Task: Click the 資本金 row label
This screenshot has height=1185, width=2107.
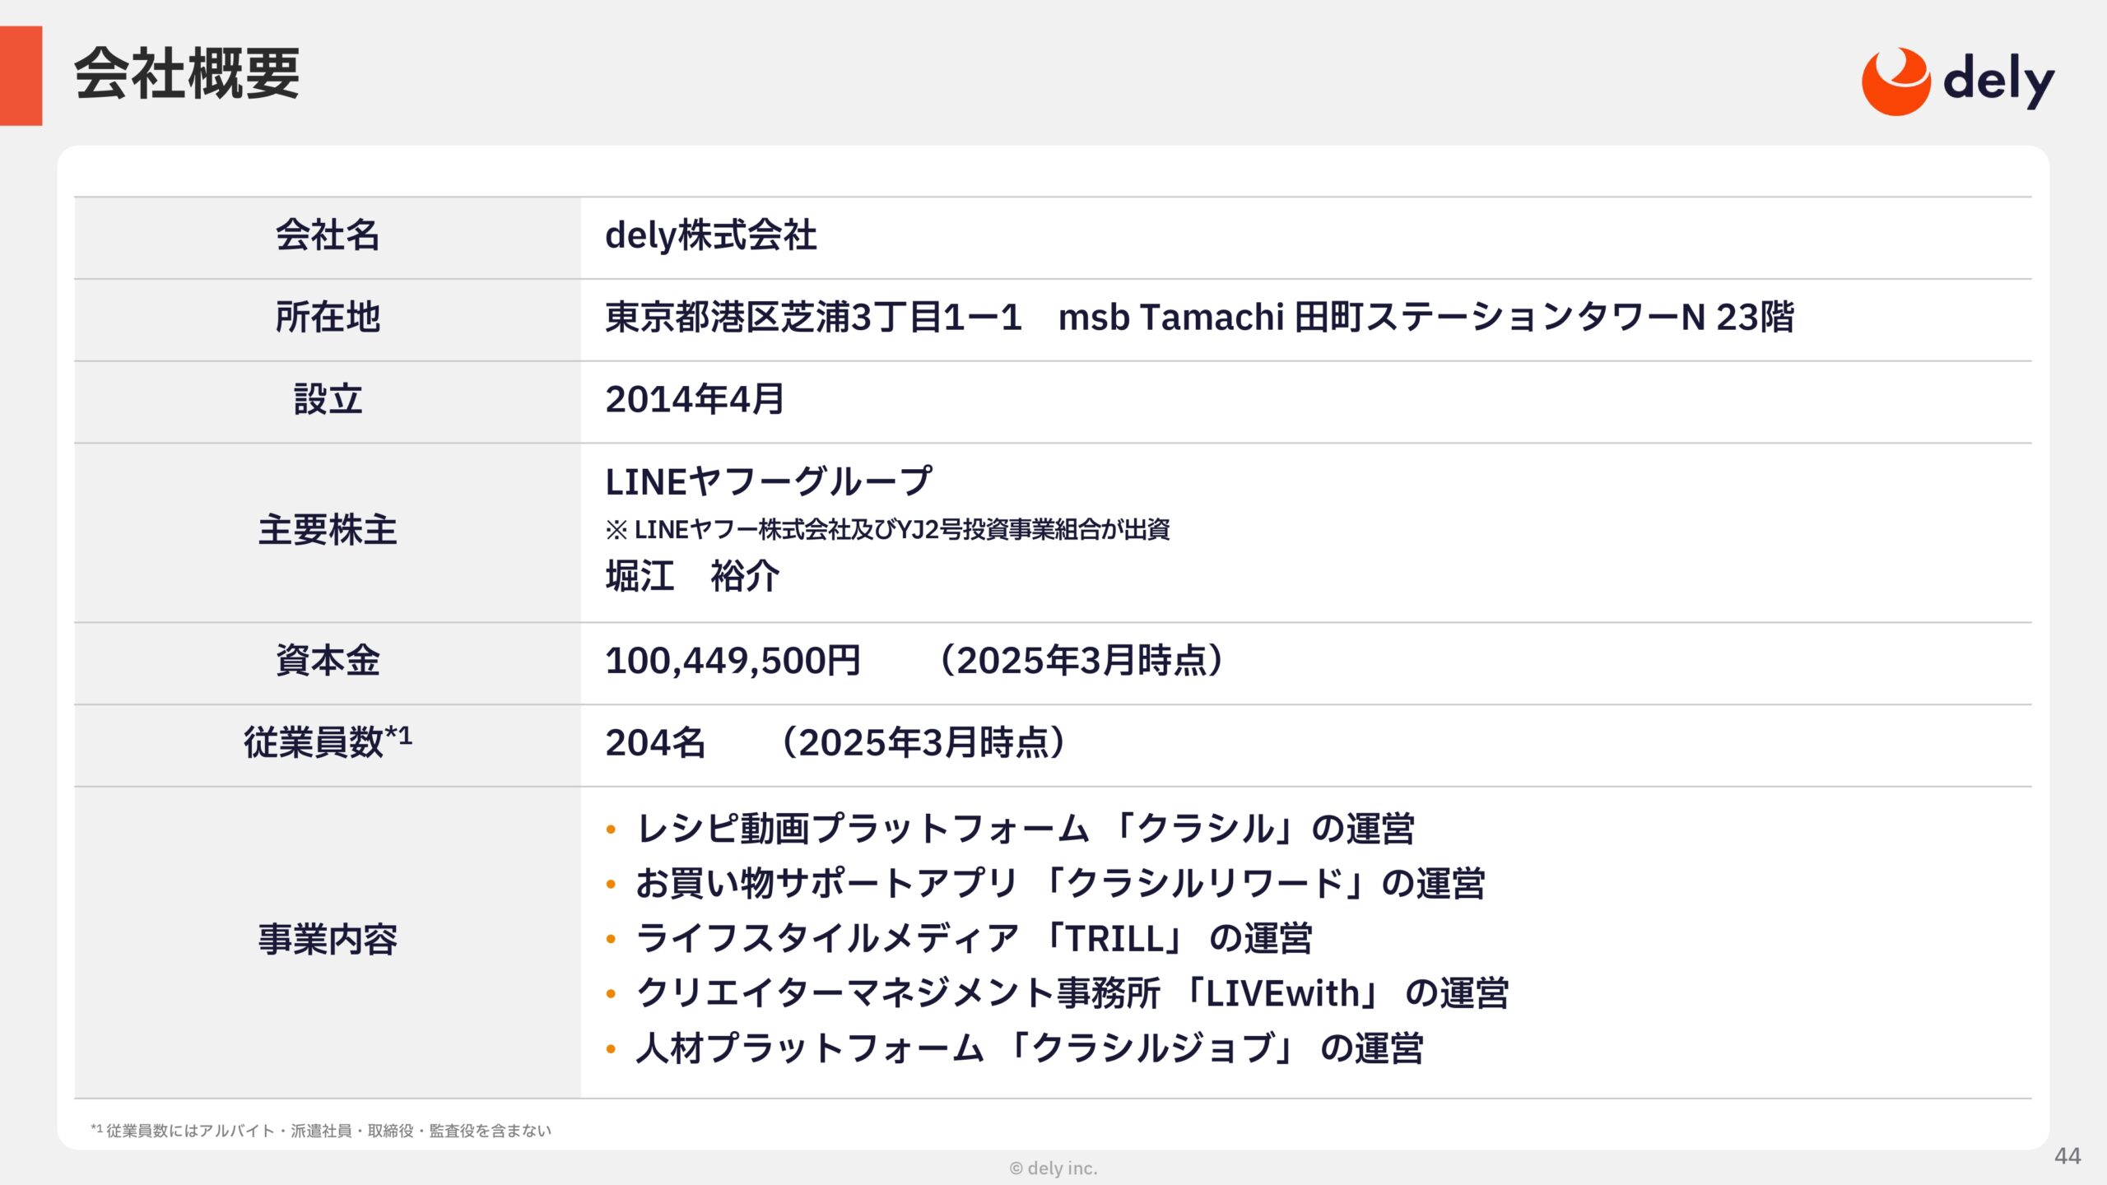Action: (328, 661)
